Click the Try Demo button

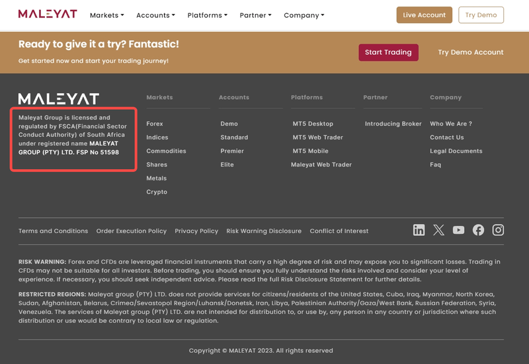pyautogui.click(x=481, y=15)
